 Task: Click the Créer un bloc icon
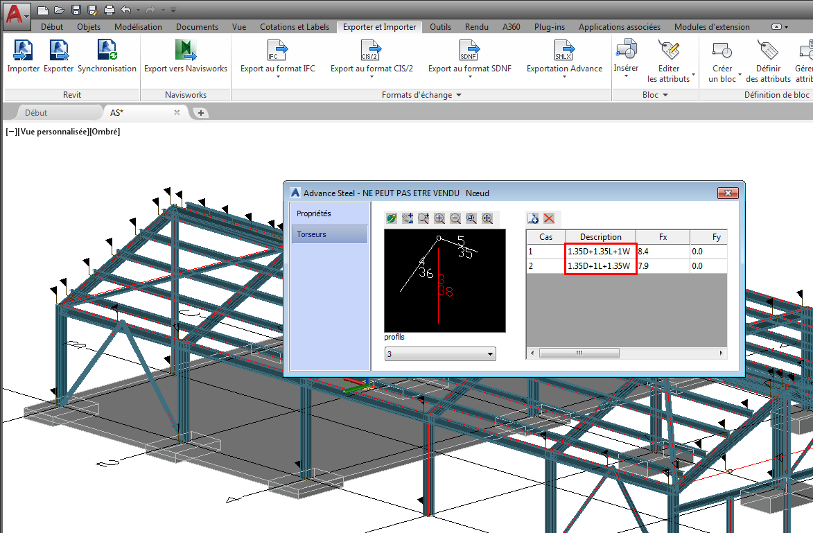(722, 51)
